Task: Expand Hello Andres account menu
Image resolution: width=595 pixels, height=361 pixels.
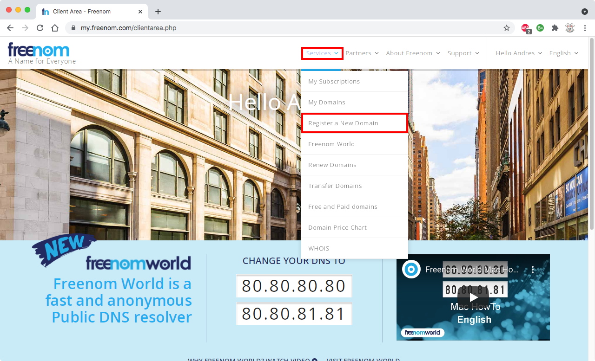Action: [x=519, y=53]
